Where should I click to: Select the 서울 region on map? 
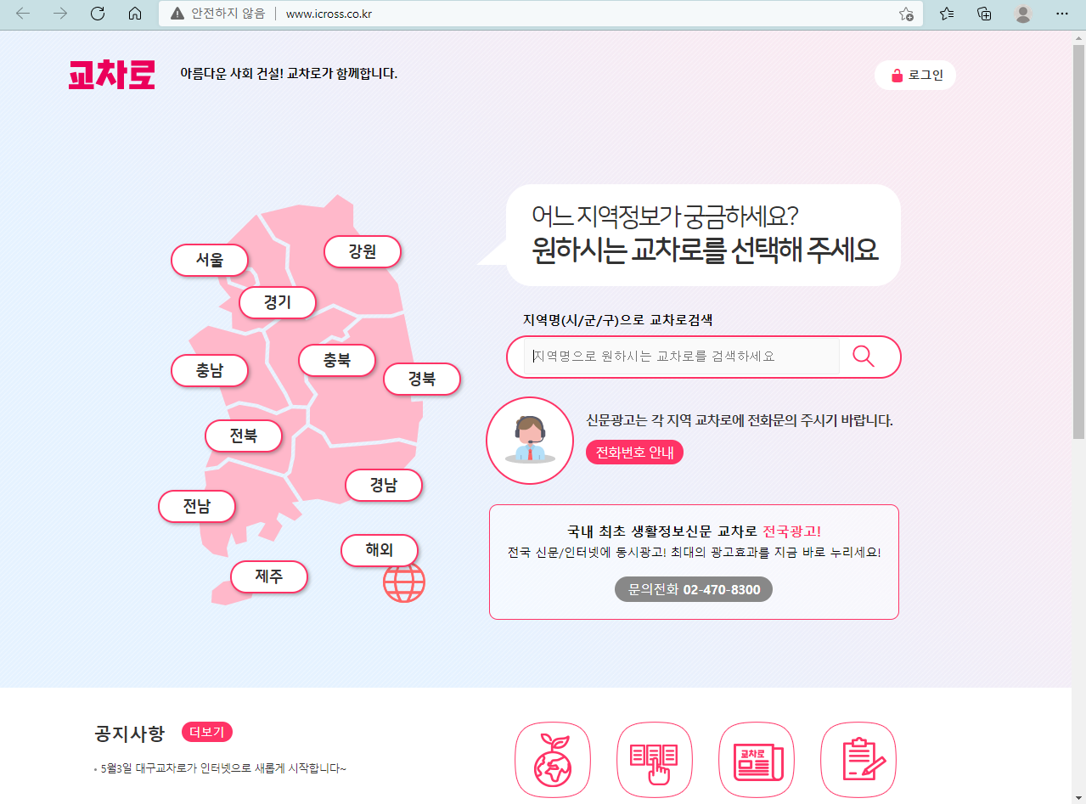(210, 260)
